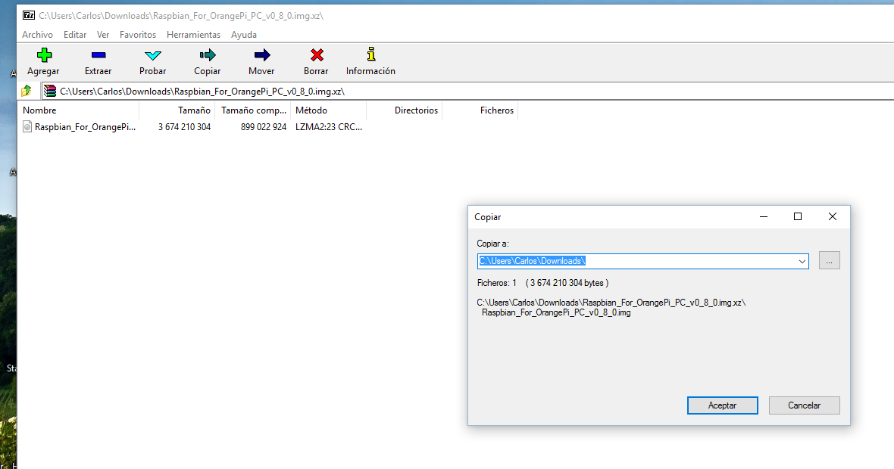
Task: Open the Información toolbar icon
Action: 370,55
